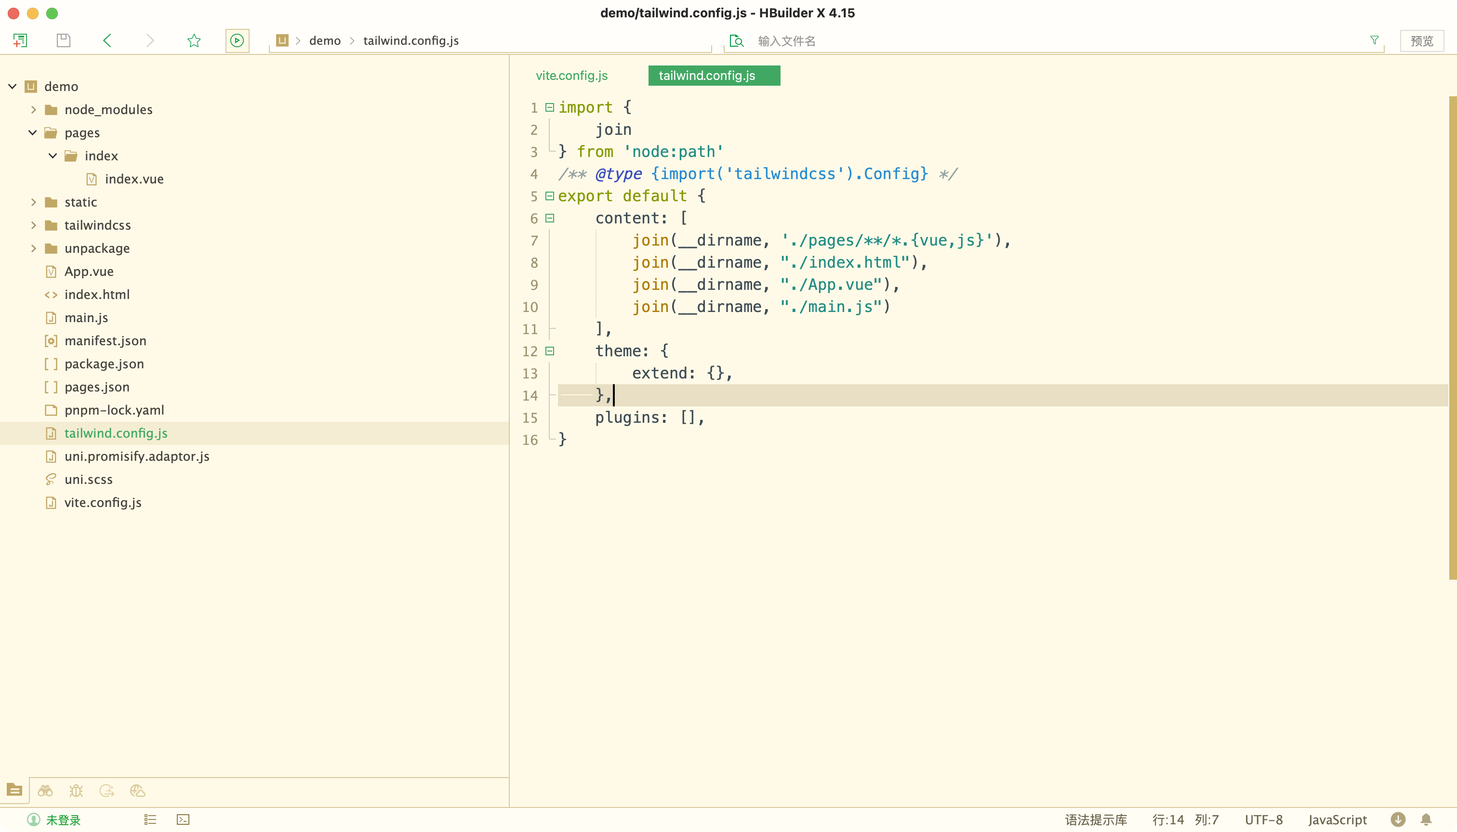1457x832 pixels.
Task: Click the file search magnifier icon
Action: pyautogui.click(x=737, y=40)
